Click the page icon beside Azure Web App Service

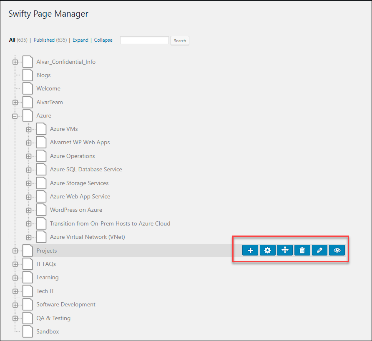coord(41,196)
